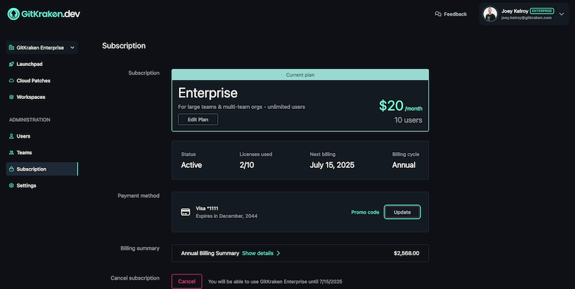Viewport: 575px width, 289px height.
Task: Click the Teams group icon
Action: tap(11, 153)
